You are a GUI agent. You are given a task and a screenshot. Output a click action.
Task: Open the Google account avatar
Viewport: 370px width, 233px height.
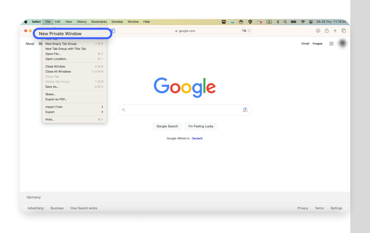click(342, 43)
